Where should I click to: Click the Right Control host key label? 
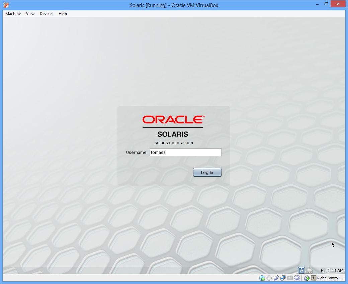tap(328, 278)
